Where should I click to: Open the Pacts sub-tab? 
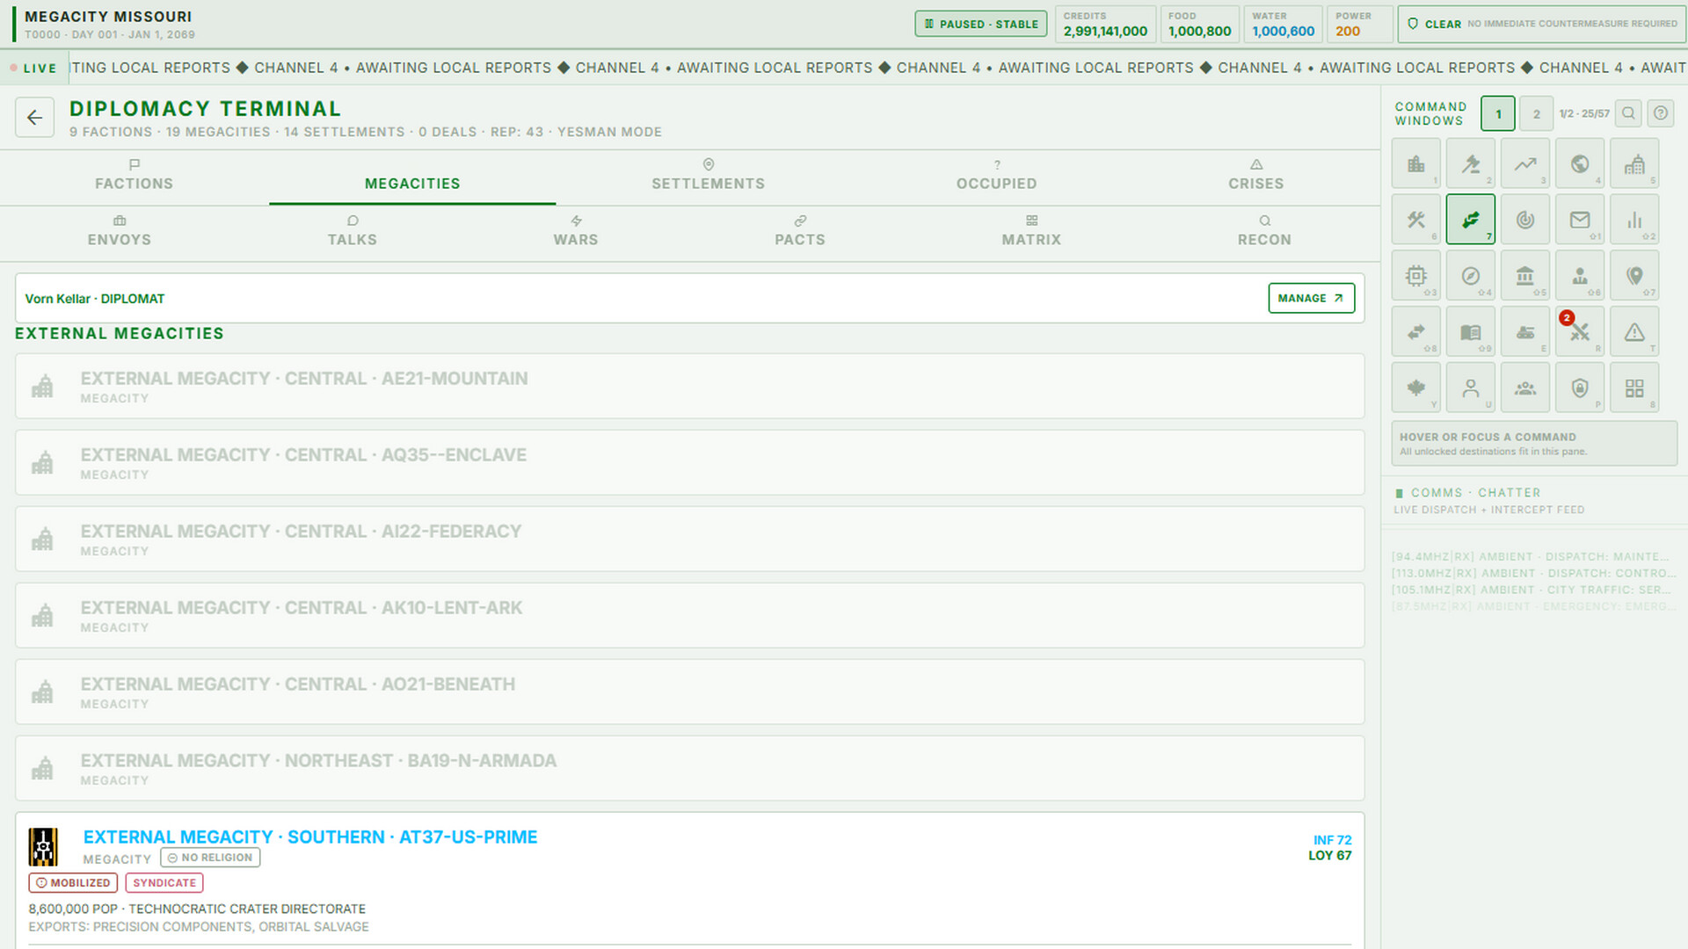800,232
